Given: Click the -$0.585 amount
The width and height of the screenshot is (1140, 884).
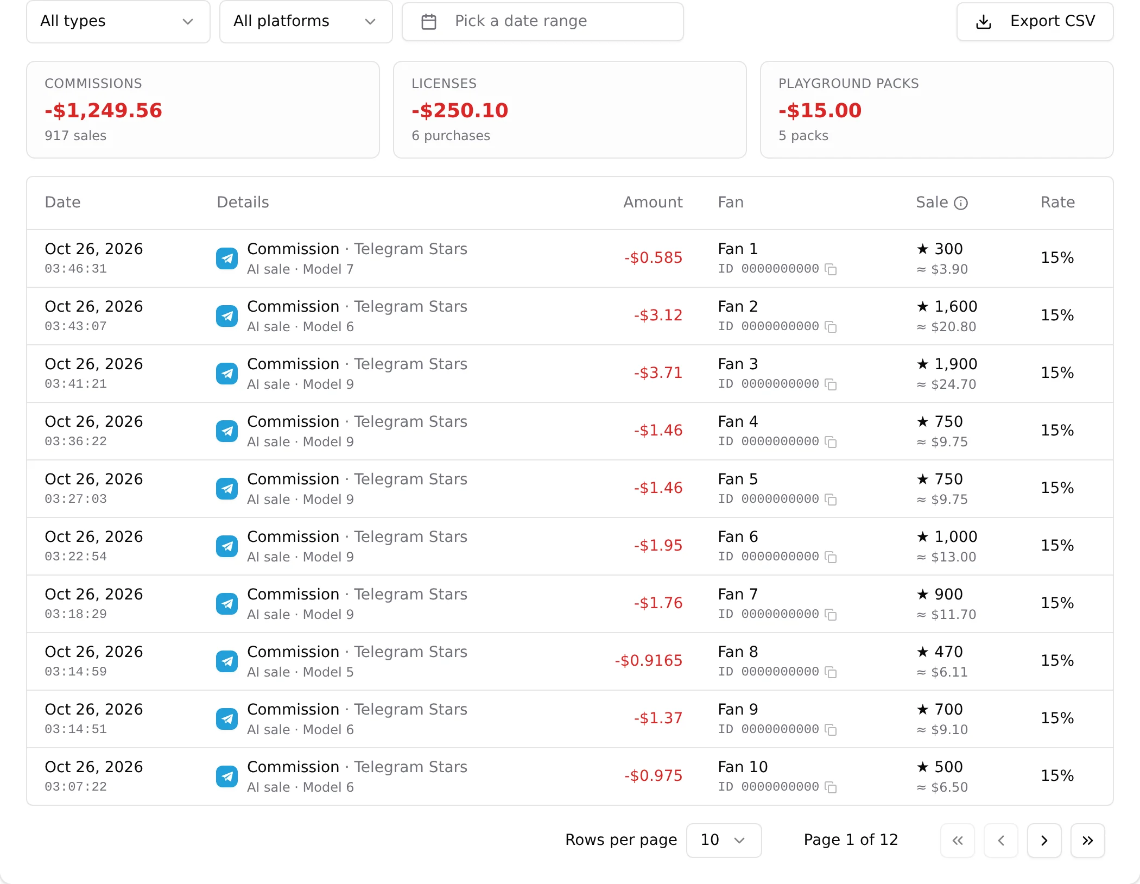Looking at the screenshot, I should (653, 258).
